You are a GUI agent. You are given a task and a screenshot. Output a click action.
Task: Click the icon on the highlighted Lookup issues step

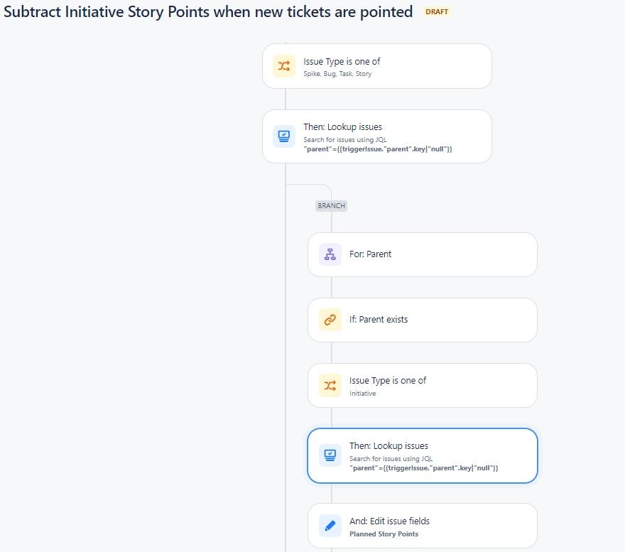(330, 455)
